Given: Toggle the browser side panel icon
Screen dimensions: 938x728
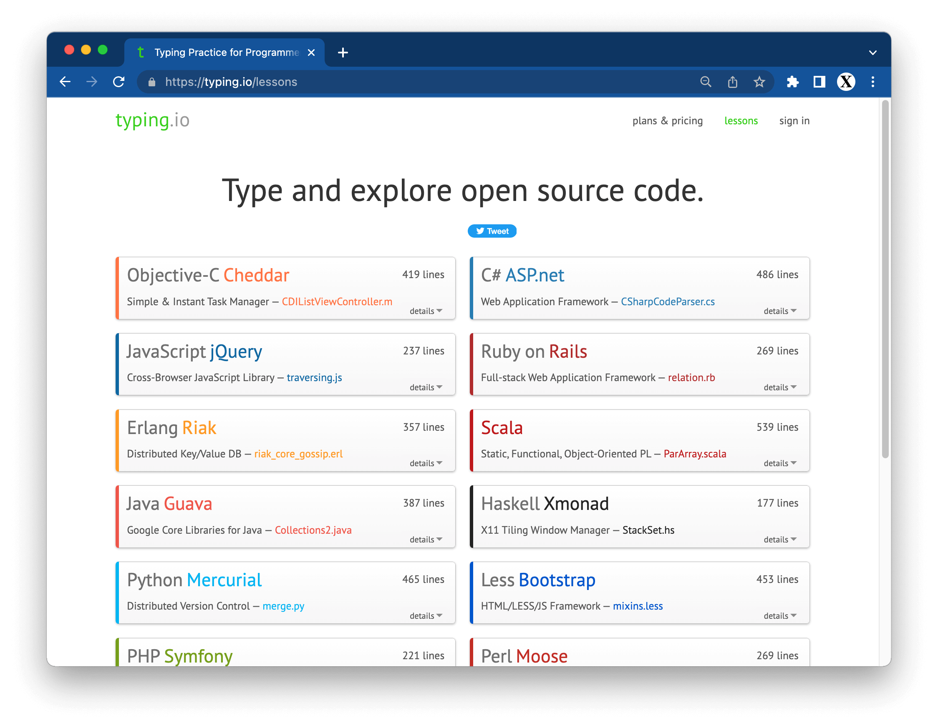Looking at the screenshot, I should point(819,82).
